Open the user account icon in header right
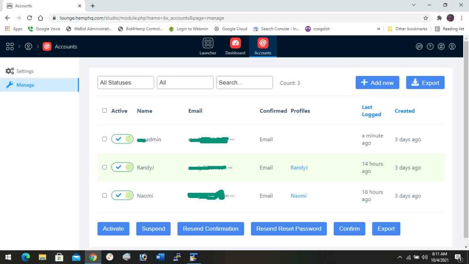Viewport: 469px width, 264px height. pos(452,47)
